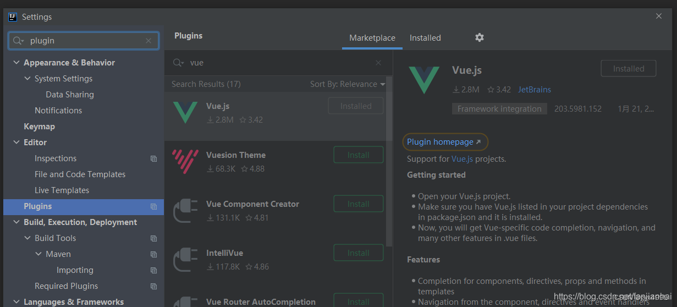677x307 pixels.
Task: Open Sort By: Relevance dropdown
Action: pyautogui.click(x=348, y=84)
